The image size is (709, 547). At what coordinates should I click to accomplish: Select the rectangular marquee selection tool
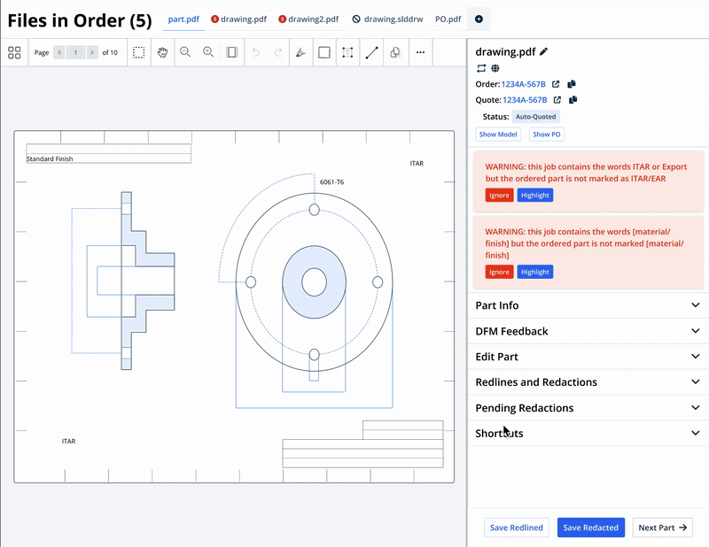click(x=138, y=52)
